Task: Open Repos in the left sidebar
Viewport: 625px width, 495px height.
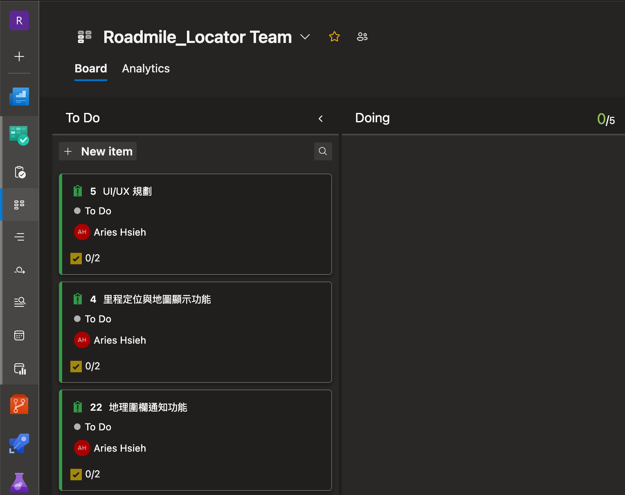Action: [19, 405]
